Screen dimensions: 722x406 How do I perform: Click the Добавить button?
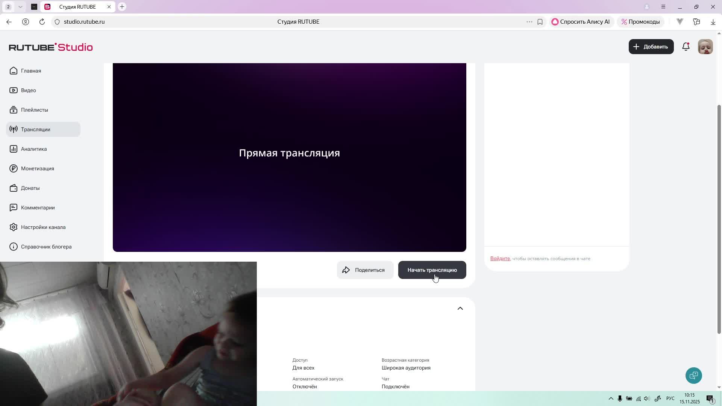(x=651, y=47)
